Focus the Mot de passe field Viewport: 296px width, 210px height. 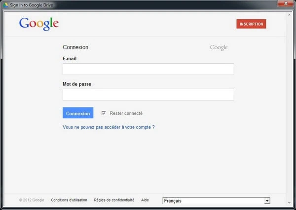coord(148,95)
